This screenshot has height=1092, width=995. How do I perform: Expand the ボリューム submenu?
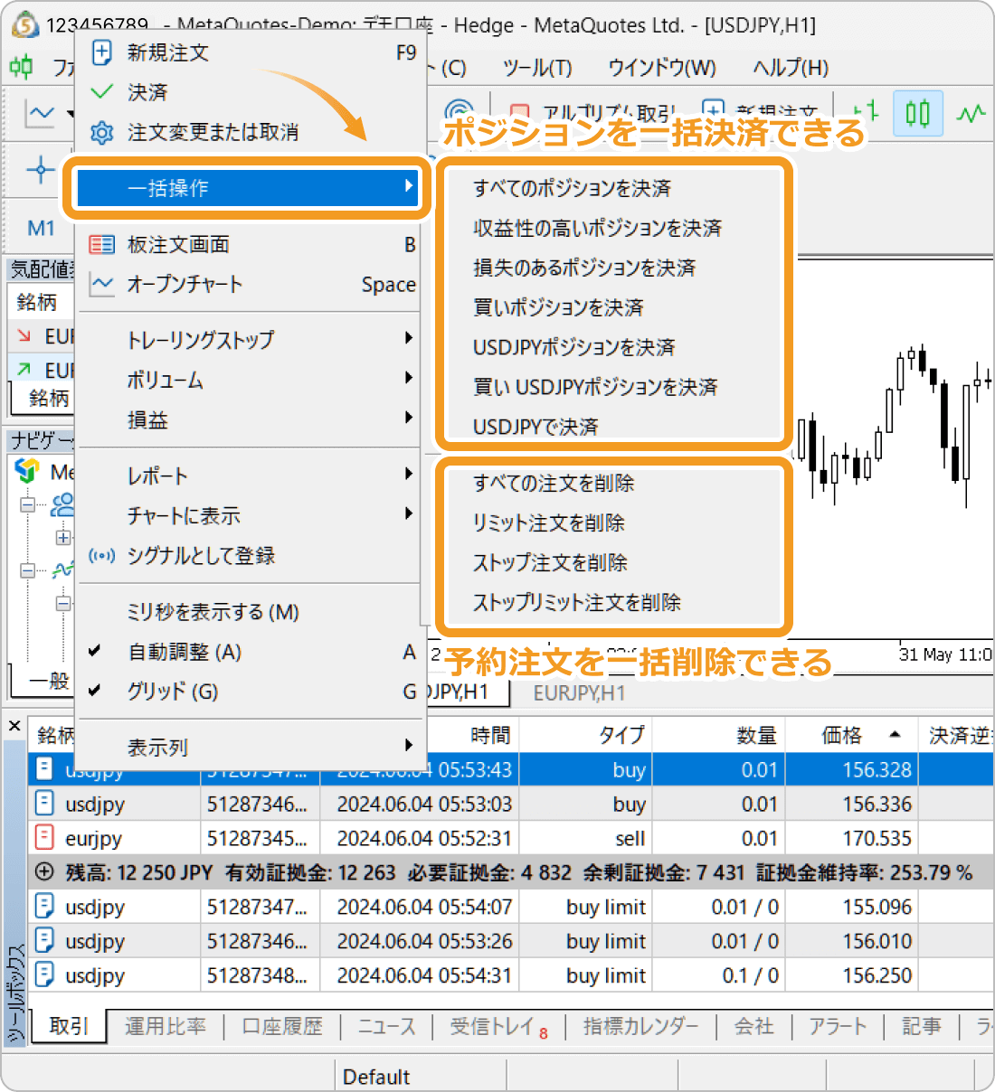click(x=251, y=380)
